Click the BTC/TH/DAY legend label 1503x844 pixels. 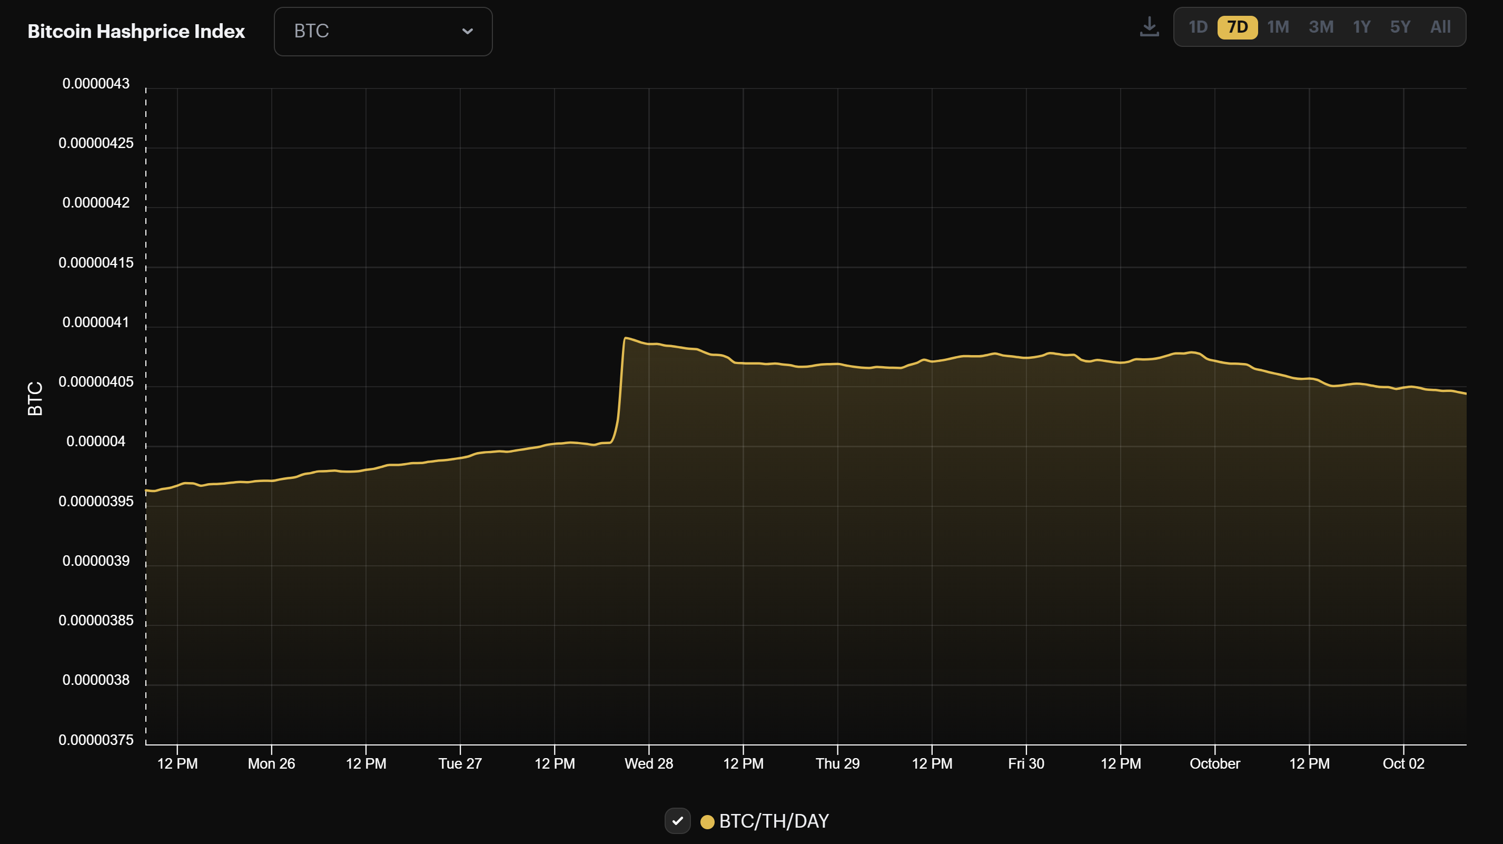[x=774, y=821]
